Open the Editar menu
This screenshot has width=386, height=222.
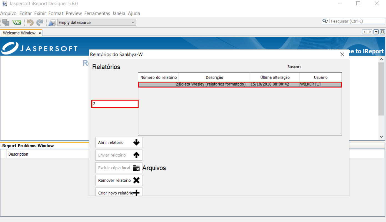[x=26, y=13]
